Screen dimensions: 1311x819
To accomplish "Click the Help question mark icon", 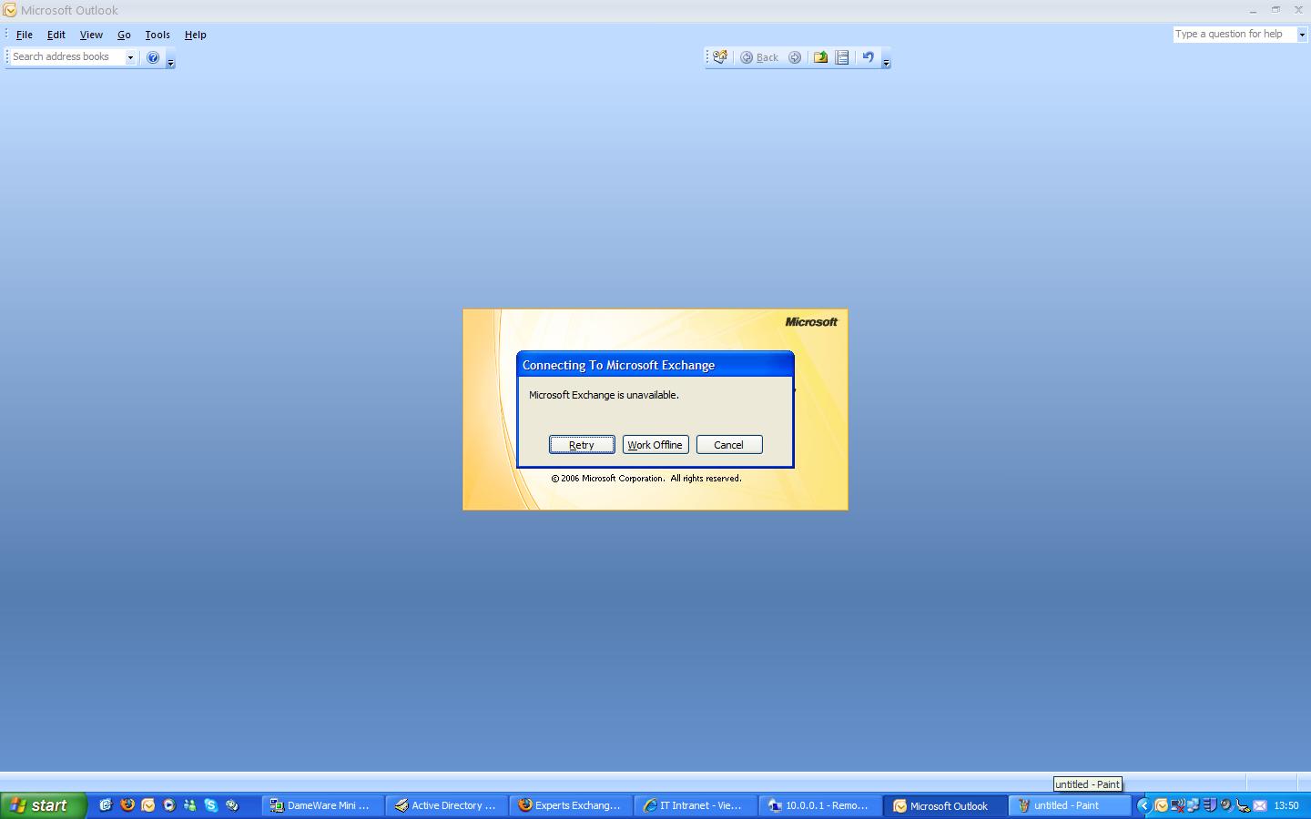I will pos(153,57).
